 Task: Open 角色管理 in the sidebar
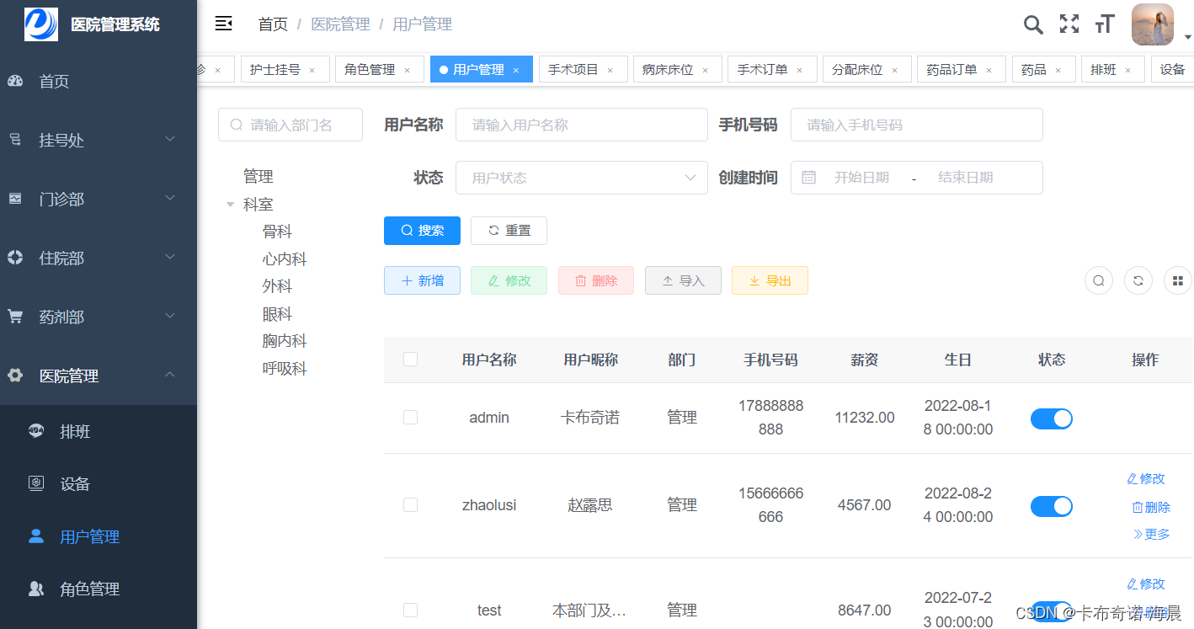(99, 588)
